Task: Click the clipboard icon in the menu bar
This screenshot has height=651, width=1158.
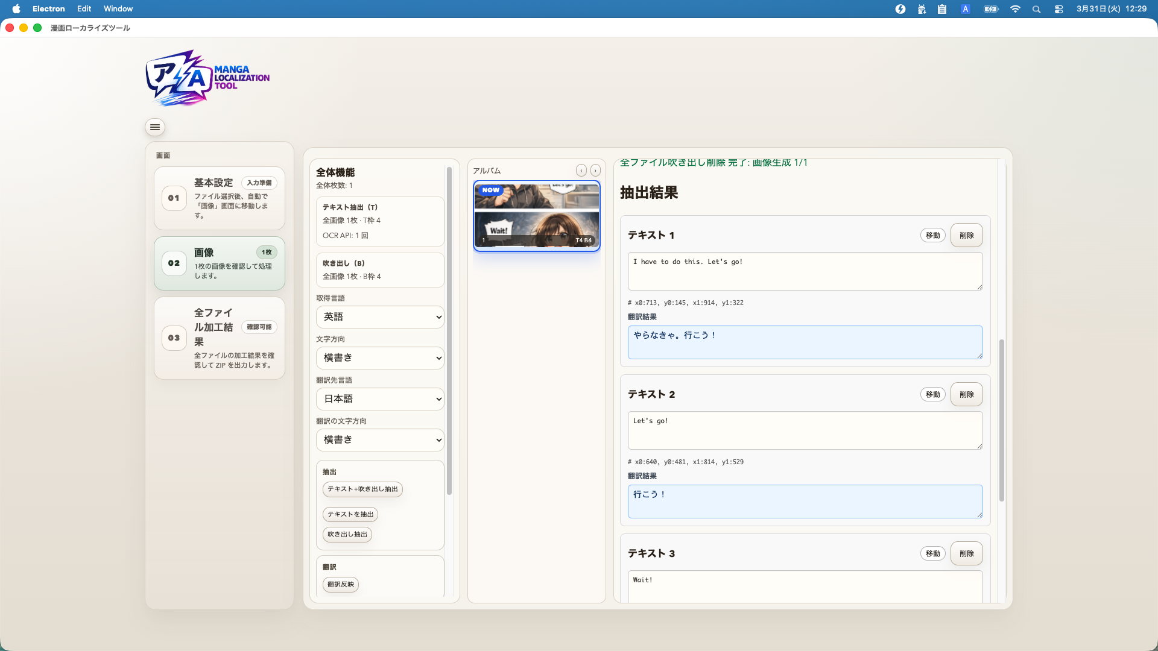Action: (941, 9)
